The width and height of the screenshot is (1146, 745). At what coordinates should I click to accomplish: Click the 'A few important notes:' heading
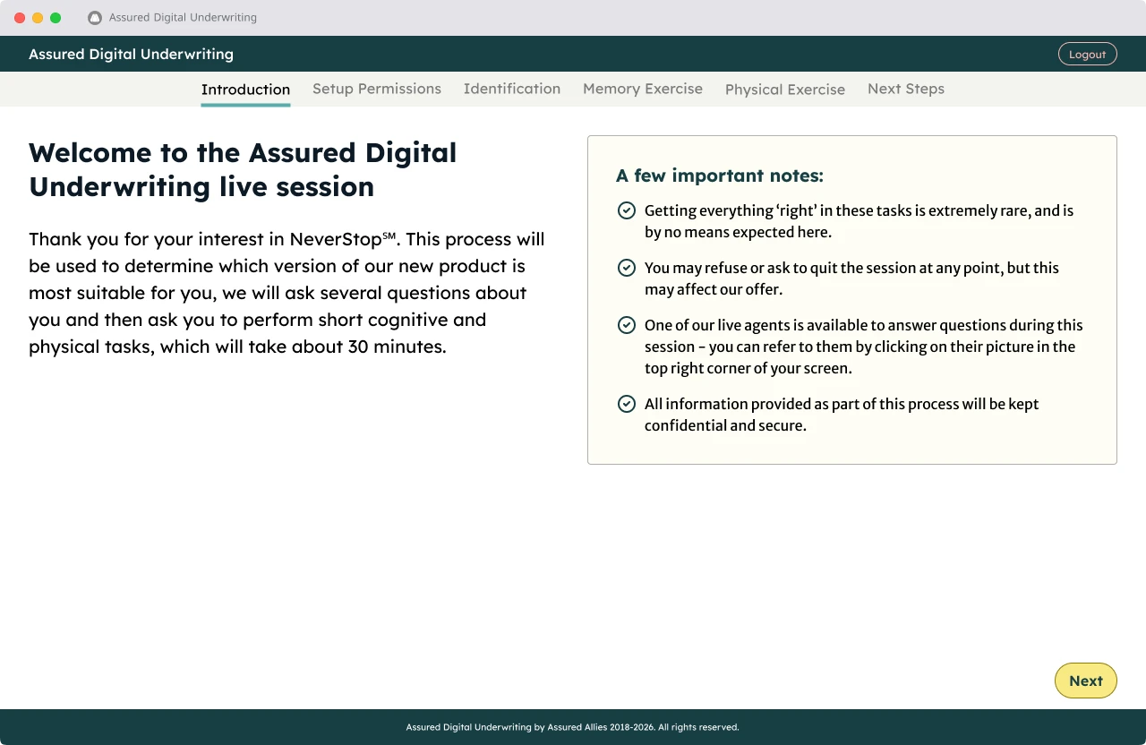click(x=720, y=176)
